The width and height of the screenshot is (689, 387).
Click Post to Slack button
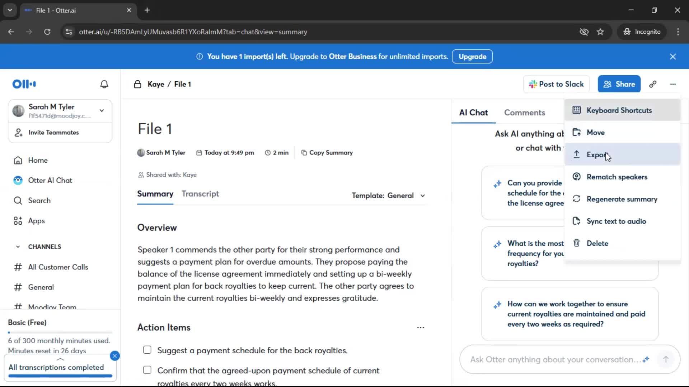coord(556,84)
